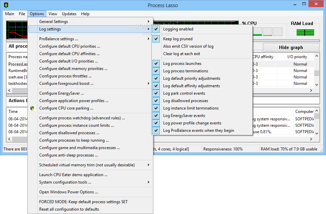Disable the Logging enabled checkmark
This screenshot has width=326, height=214.
point(156,29)
